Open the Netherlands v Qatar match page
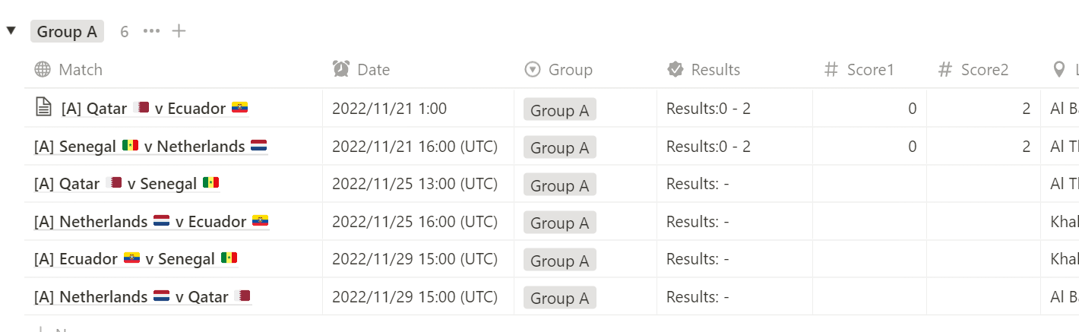Viewport: 1079px width, 332px height. click(141, 296)
